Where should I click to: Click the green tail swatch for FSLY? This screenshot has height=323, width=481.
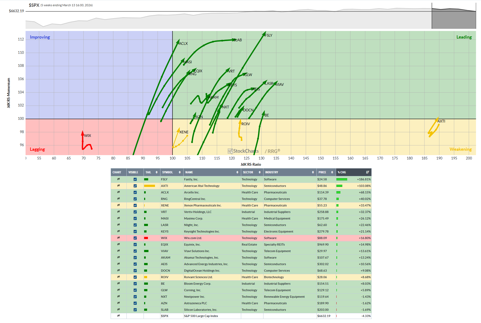146,179
